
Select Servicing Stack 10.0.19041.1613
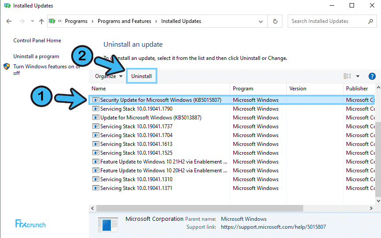point(232,144)
